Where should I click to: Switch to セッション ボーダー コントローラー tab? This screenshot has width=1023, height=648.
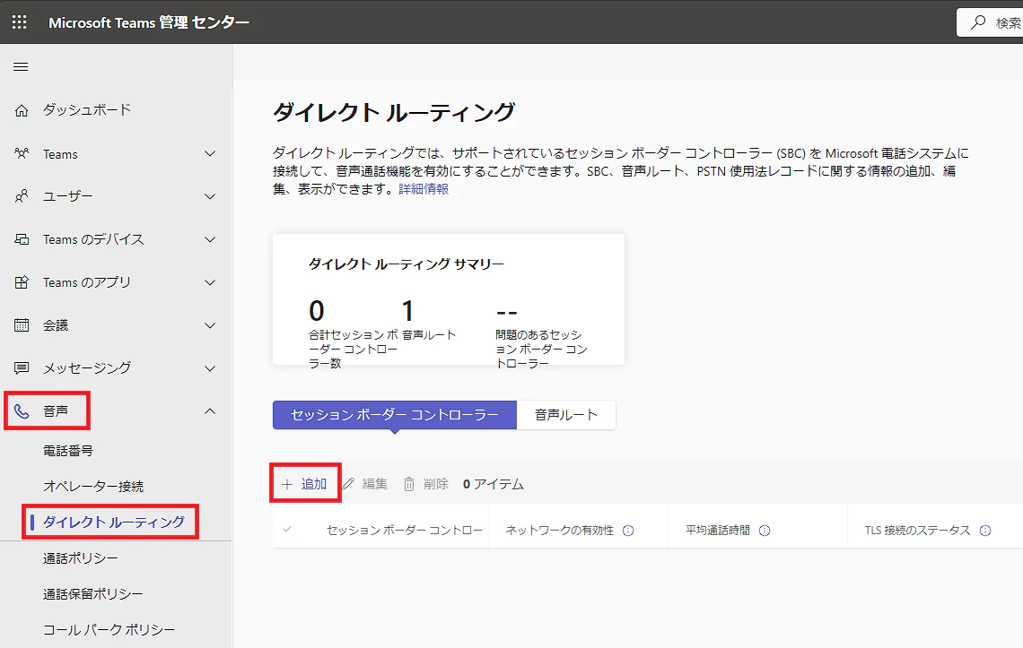(395, 415)
